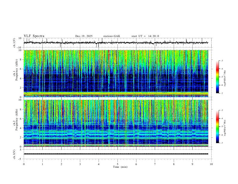Screen dimensions: 238x184
Task: Click the "2" kHz tick on ch.2 spectrogram
Action: pyautogui.click(x=21, y=137)
